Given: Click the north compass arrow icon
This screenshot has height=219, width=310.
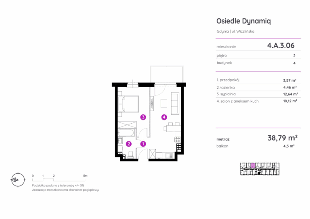Looking at the screenshot, I should coord(15,179).
